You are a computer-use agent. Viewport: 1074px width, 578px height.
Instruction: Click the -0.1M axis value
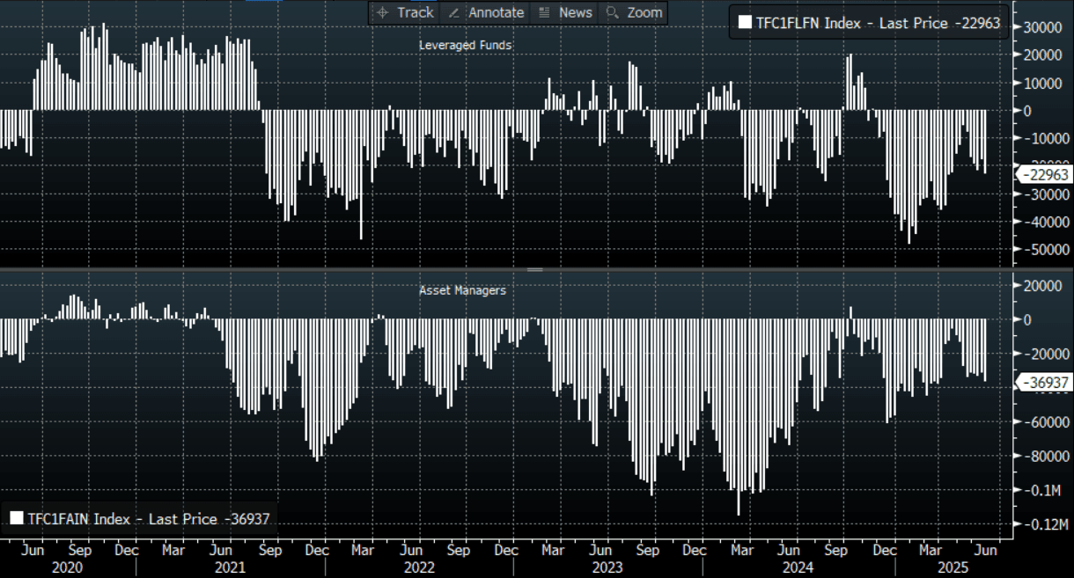tap(1044, 490)
